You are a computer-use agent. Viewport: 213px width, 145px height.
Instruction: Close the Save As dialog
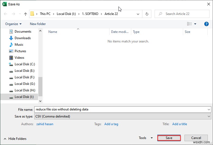point(209,4)
